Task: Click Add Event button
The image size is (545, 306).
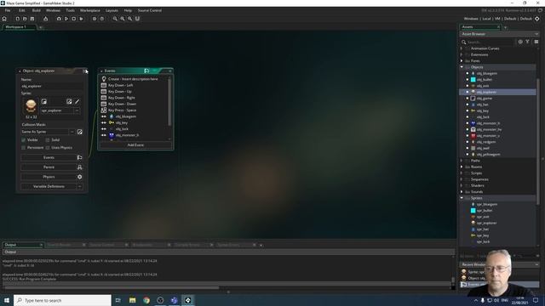Action: coord(135,145)
